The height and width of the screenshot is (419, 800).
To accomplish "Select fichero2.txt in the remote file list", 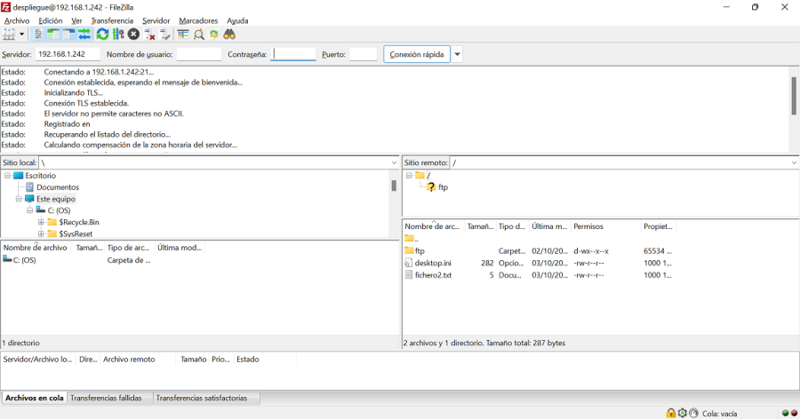I will coord(433,275).
